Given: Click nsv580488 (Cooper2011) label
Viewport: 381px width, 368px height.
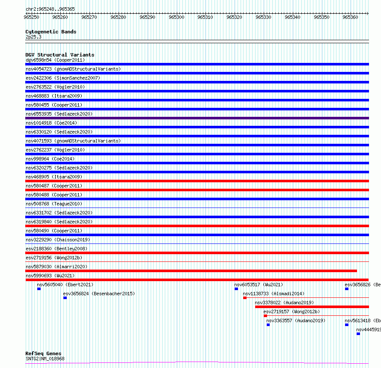Looking at the screenshot, I should pyautogui.click(x=54, y=195).
